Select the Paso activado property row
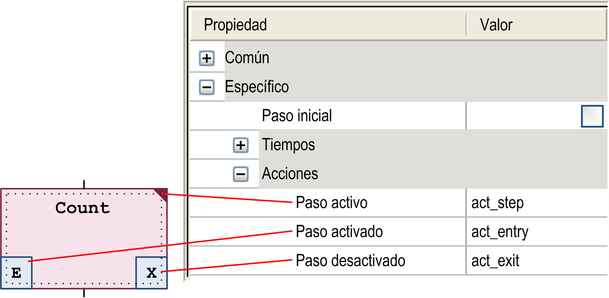This screenshot has height=298, width=609. click(x=339, y=232)
